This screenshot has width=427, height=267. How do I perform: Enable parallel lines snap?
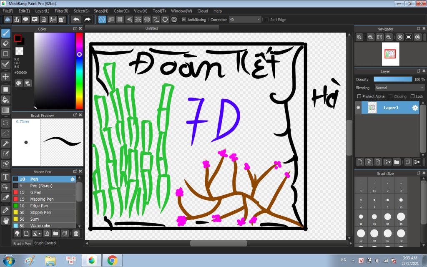pos(111,20)
